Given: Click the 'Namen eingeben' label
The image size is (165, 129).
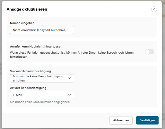Looking at the screenshot, I should pos(22,23).
